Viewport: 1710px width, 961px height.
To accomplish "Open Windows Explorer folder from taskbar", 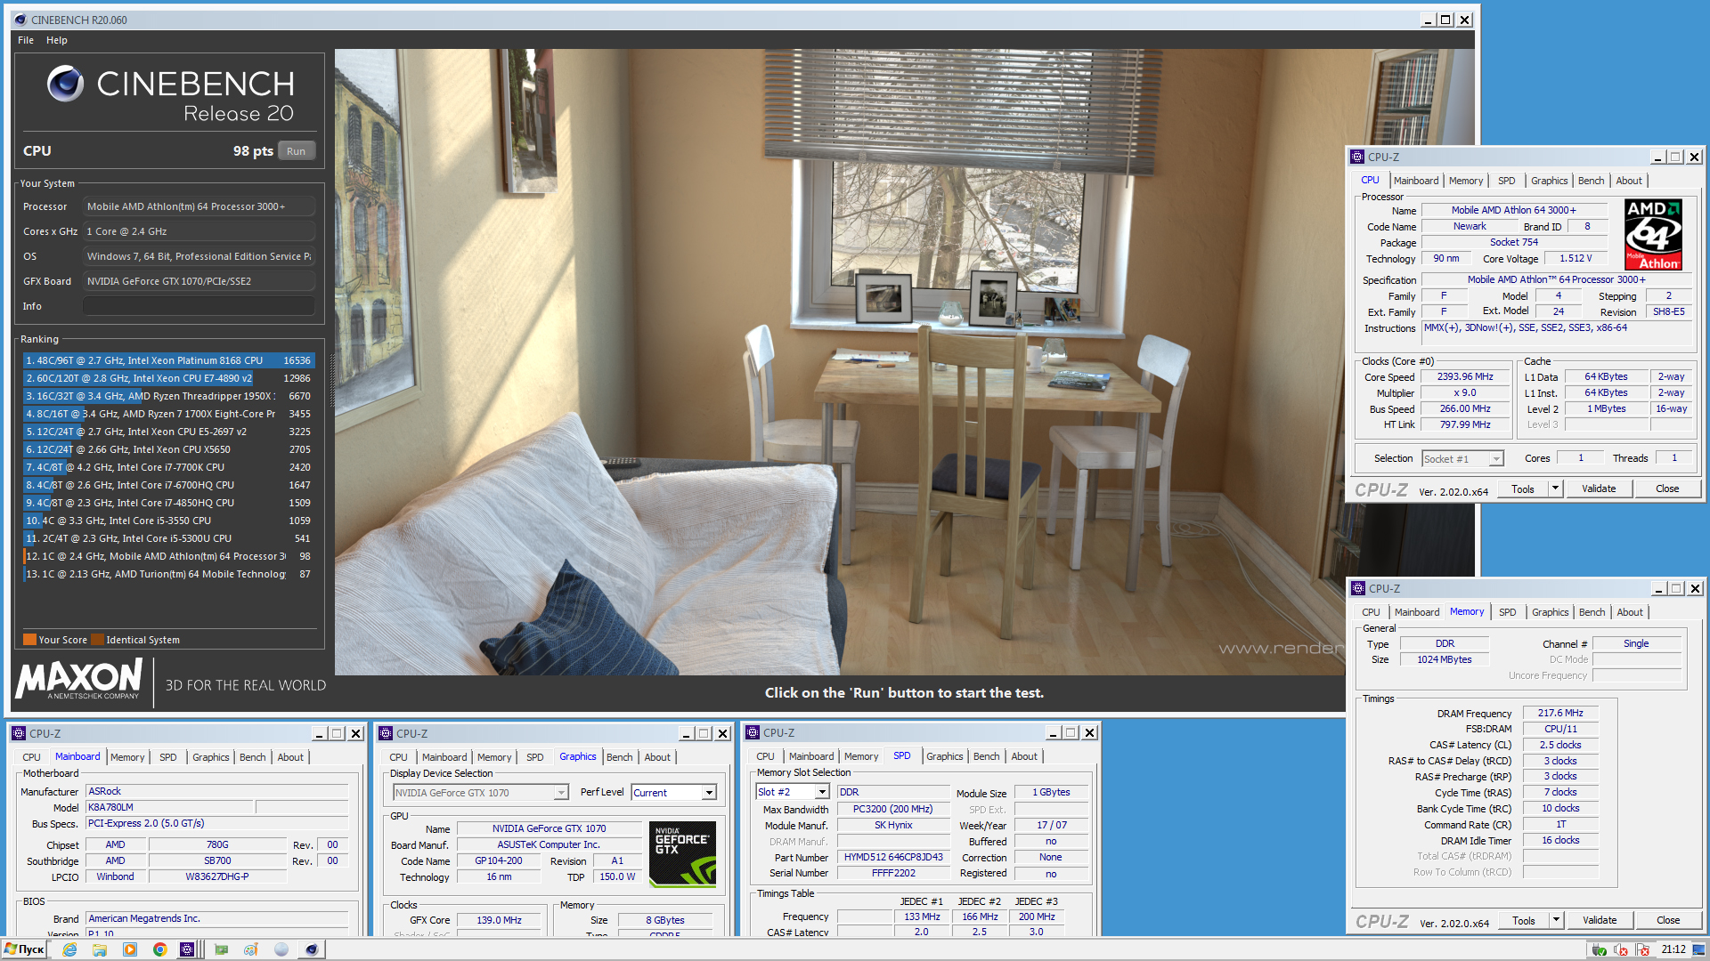I will click(x=100, y=949).
